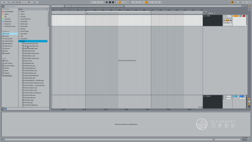Select Xylophone2 Dark.adv preset
Image resolution: width=252 pixels, height=142 pixels.
coord(31,43)
